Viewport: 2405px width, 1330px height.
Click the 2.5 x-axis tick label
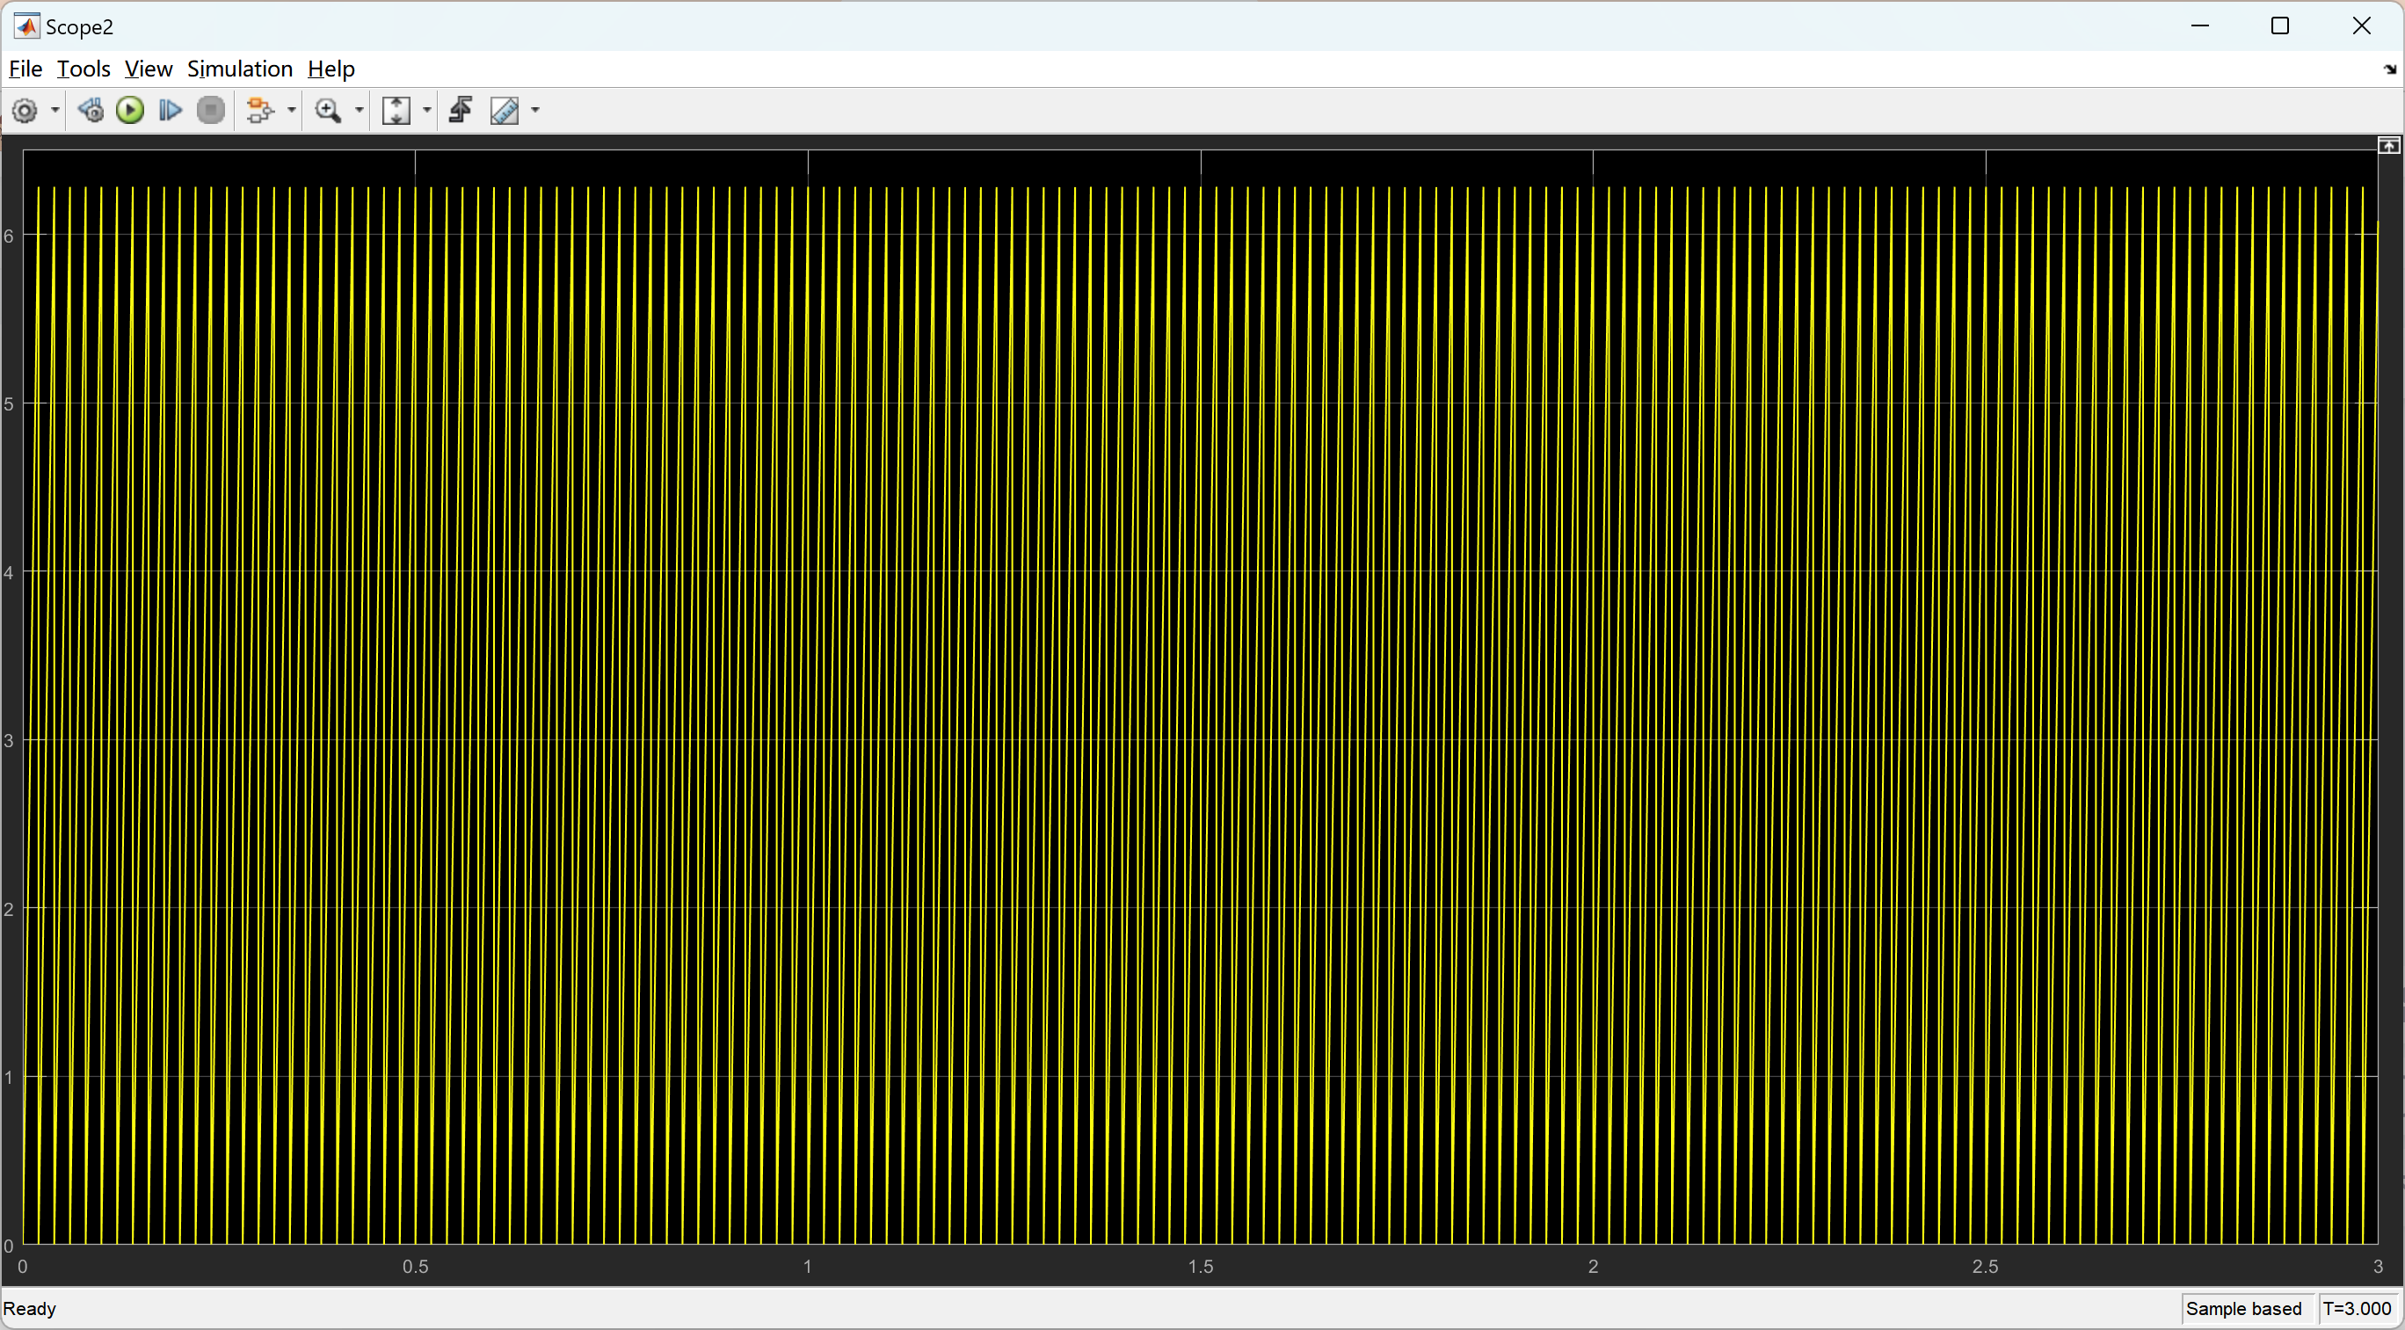[x=1986, y=1267]
